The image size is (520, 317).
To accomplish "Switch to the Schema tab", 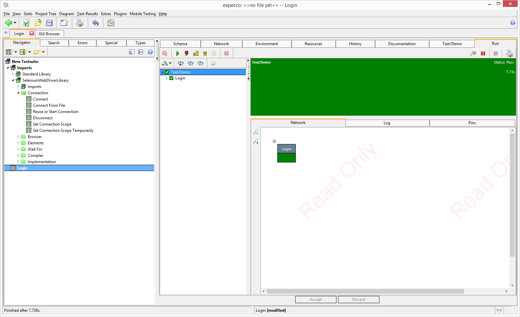I will [180, 44].
